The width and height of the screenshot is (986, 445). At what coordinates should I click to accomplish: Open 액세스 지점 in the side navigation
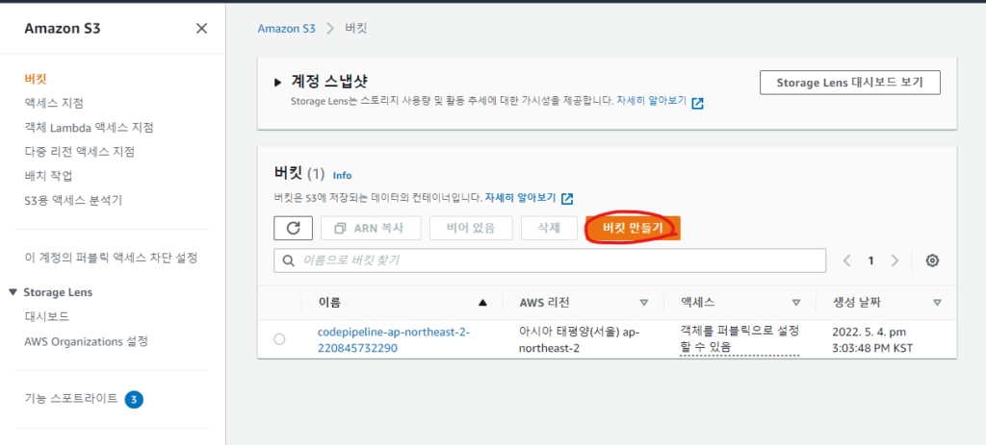click(x=54, y=103)
